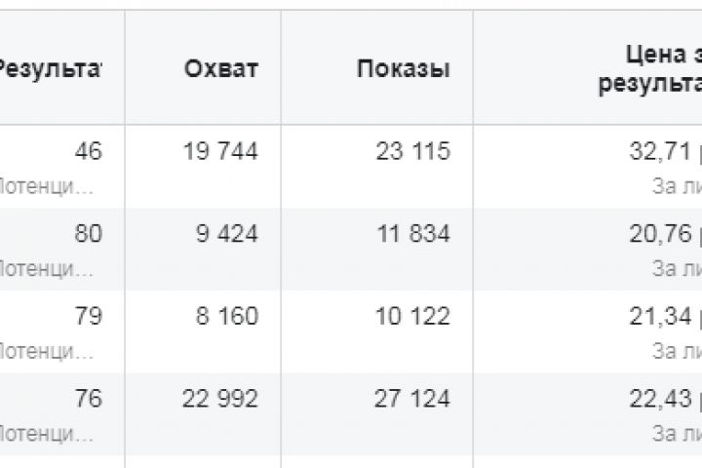Select the impressions cell showing 23 115

click(413, 151)
